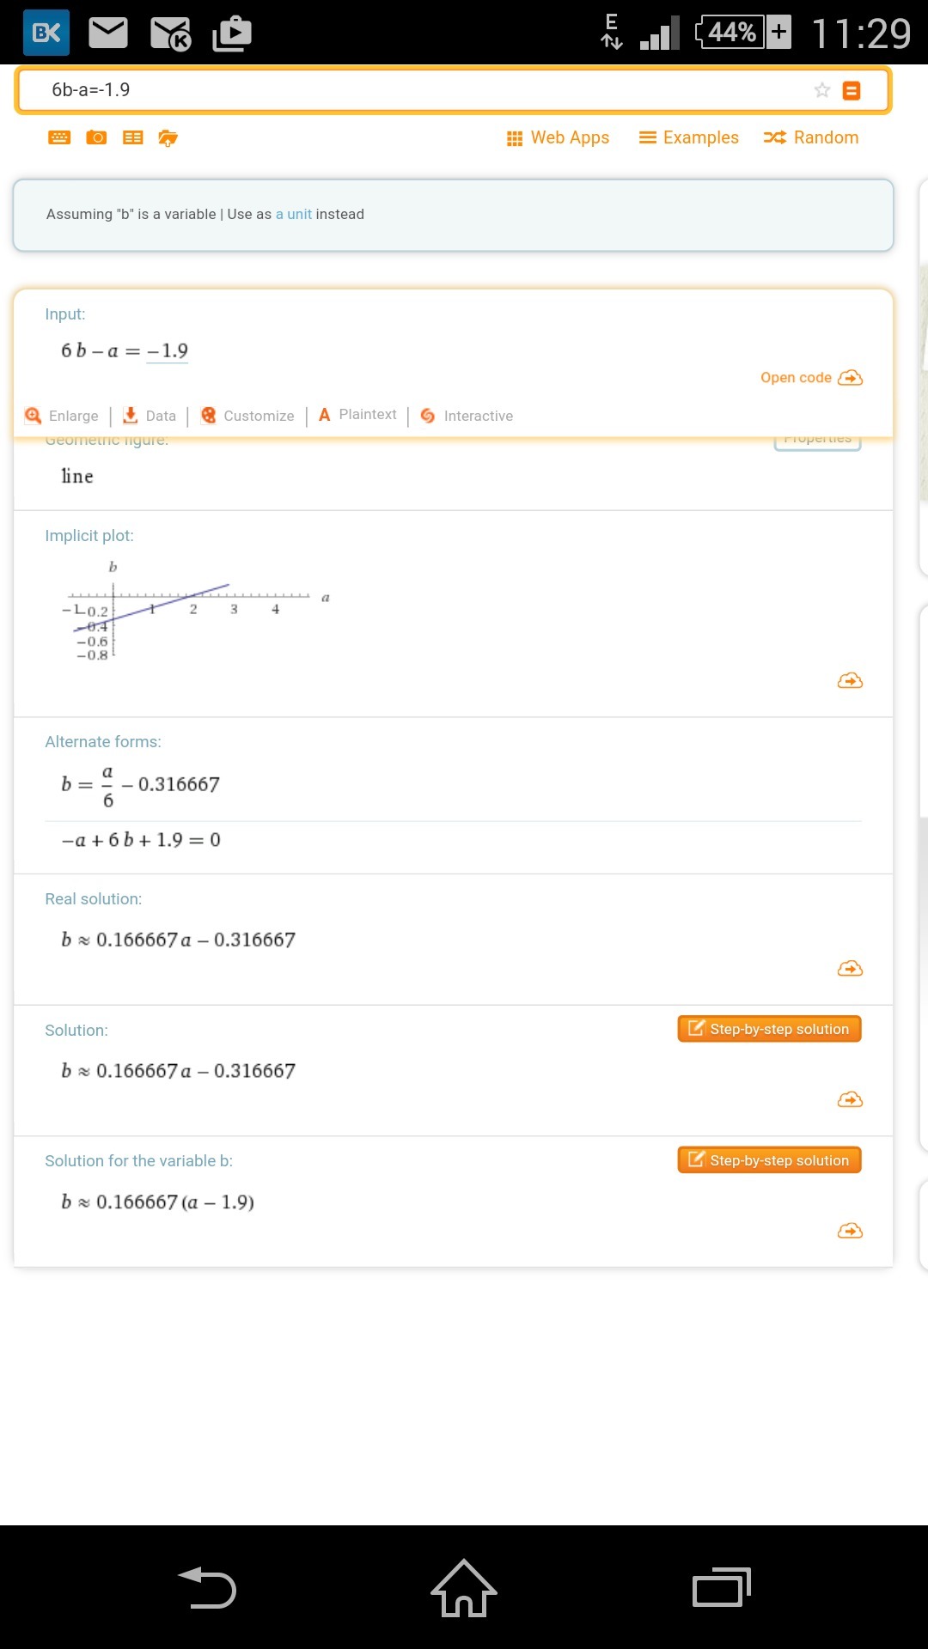Open the Customize palette icon
The image size is (928, 1649).
coord(247,415)
